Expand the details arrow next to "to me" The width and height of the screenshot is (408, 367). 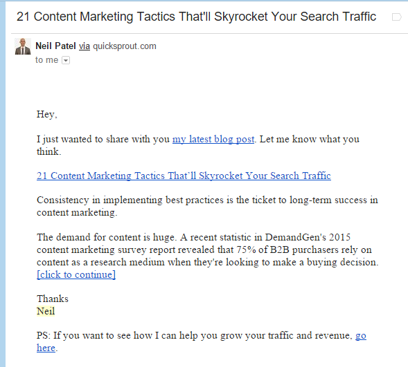tap(66, 60)
